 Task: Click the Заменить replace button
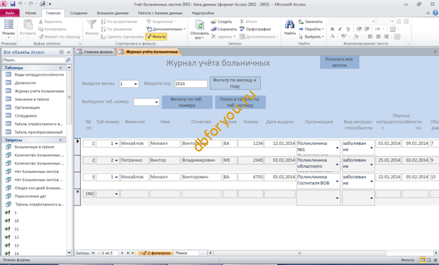pyautogui.click(x=310, y=22)
